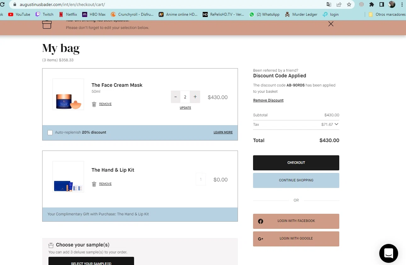Click the $0.00 price of Hand & Lip Kit

coord(220,180)
